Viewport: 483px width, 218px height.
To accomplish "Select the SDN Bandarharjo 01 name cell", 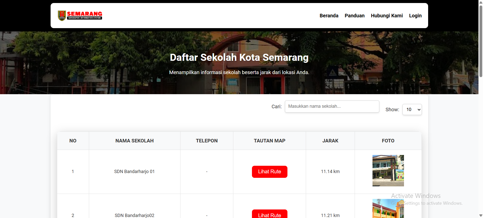I will 134,172.
